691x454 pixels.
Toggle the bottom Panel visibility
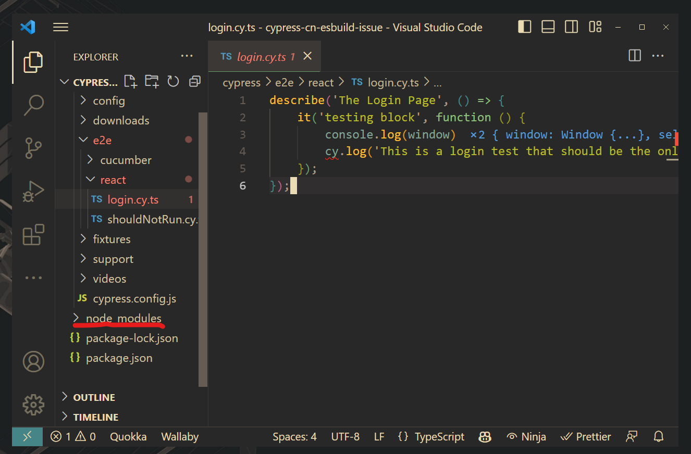[x=548, y=27]
